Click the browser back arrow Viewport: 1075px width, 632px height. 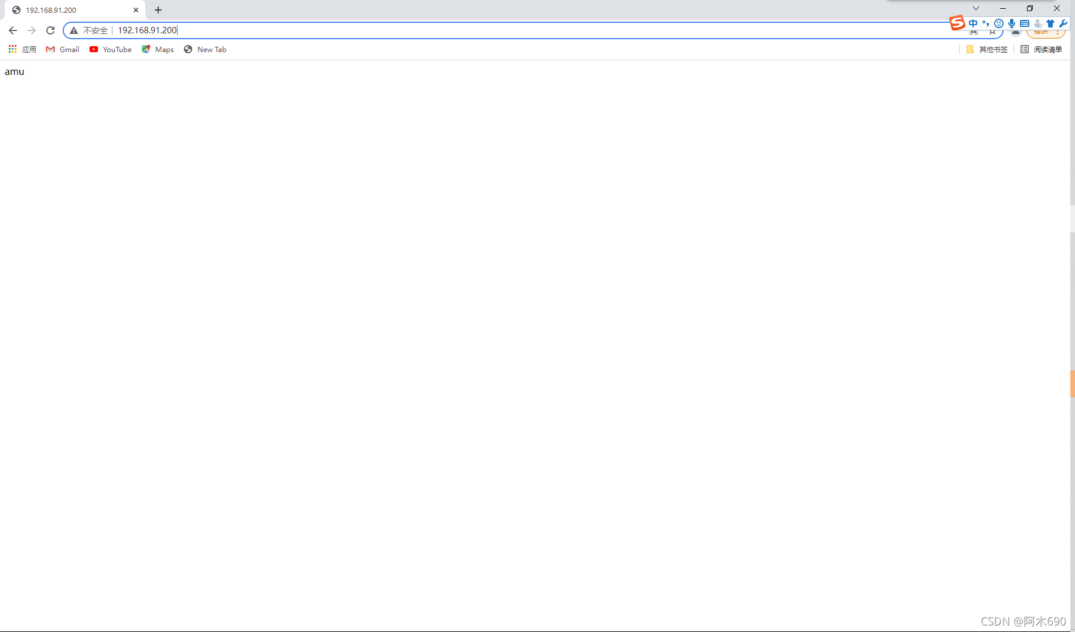[13, 30]
